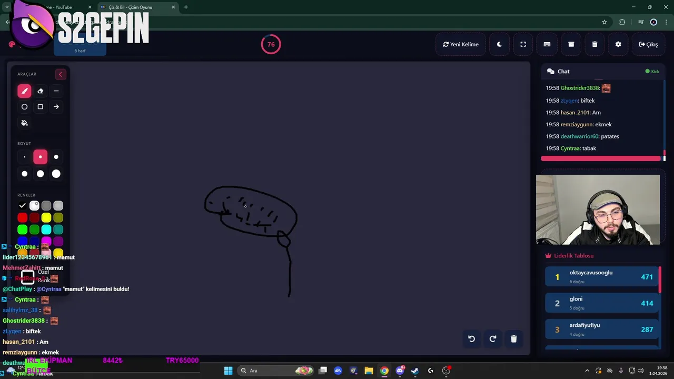
Task: Select the brush drawing tool
Action: [x=24, y=91]
